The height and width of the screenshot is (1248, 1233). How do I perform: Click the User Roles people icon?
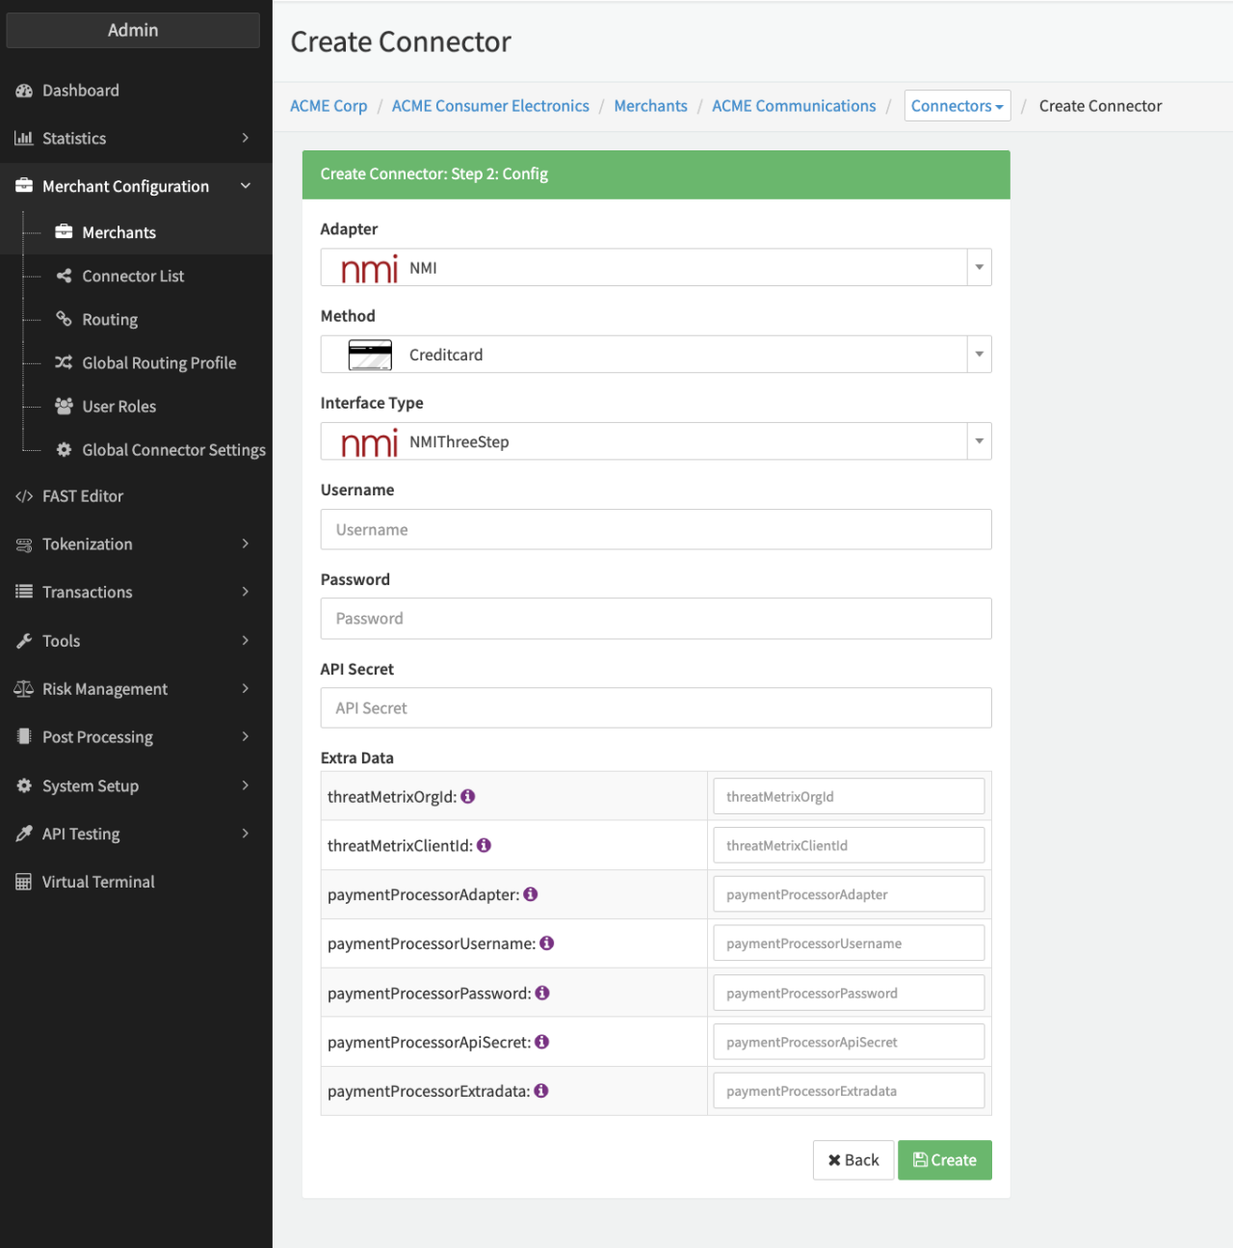click(x=64, y=407)
